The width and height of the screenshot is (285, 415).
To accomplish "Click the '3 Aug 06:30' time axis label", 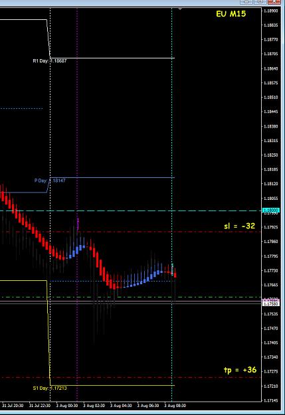I will click(x=148, y=406).
